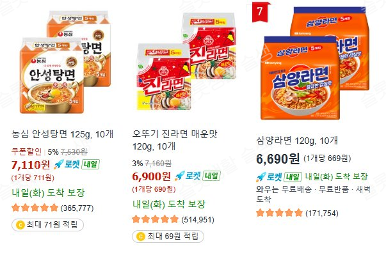
Task: Open the 삼양라면 120g, 10개 title link
Action: [x=297, y=141]
